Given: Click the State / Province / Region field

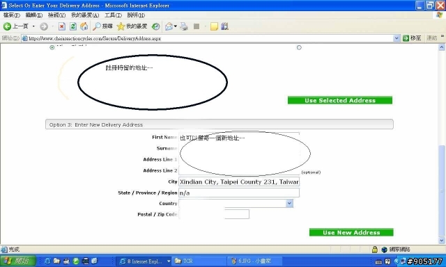Looking at the screenshot, I should pos(239,193).
